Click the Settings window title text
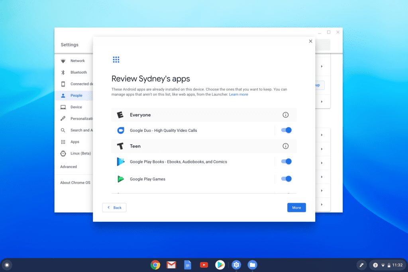The width and height of the screenshot is (408, 272). (x=69, y=45)
